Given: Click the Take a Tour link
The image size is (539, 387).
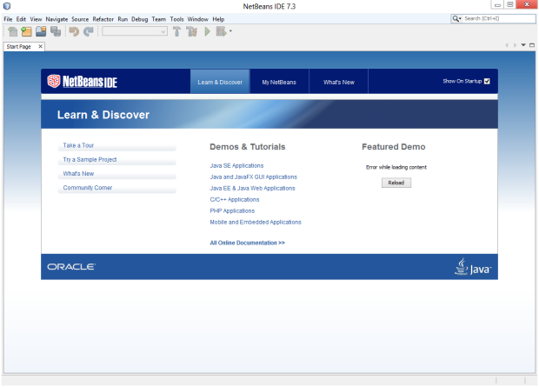Looking at the screenshot, I should [78, 145].
